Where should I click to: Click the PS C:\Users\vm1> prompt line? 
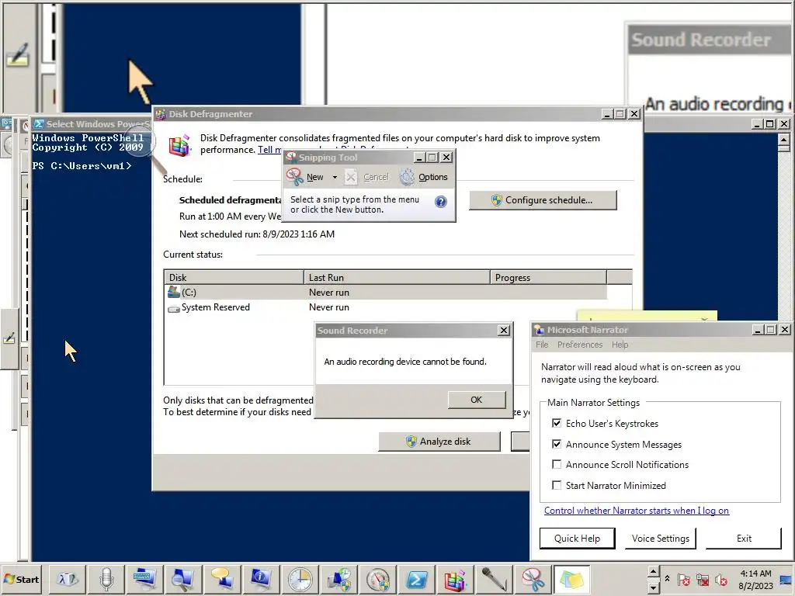pyautogui.click(x=82, y=166)
